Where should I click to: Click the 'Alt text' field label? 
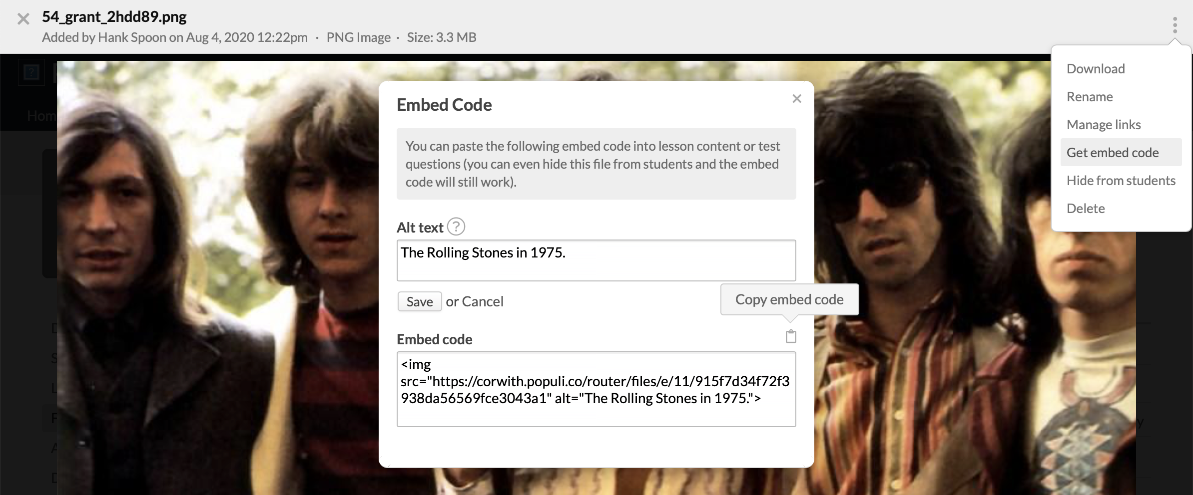click(420, 228)
